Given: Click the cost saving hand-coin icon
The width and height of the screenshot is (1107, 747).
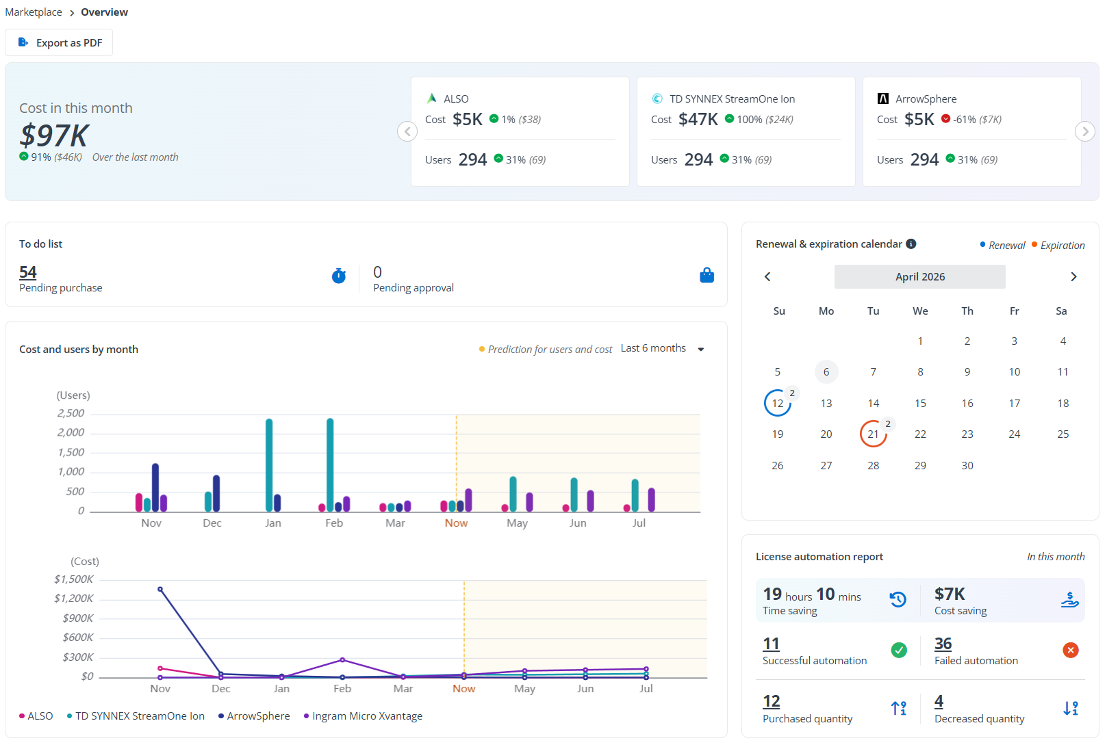Looking at the screenshot, I should coord(1069,600).
